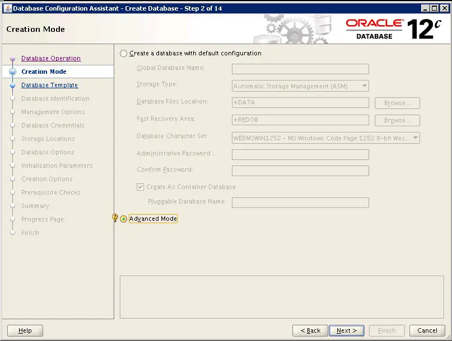Browse for Database Files Location
The height and width of the screenshot is (341, 452).
[397, 103]
